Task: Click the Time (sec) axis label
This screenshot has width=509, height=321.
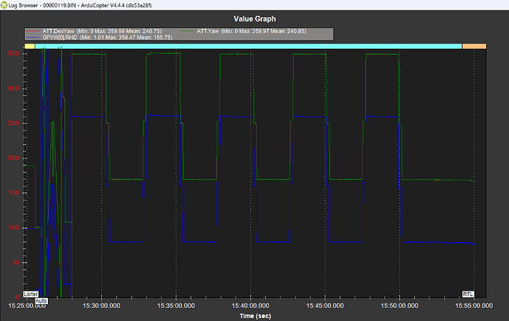Action: click(x=255, y=316)
